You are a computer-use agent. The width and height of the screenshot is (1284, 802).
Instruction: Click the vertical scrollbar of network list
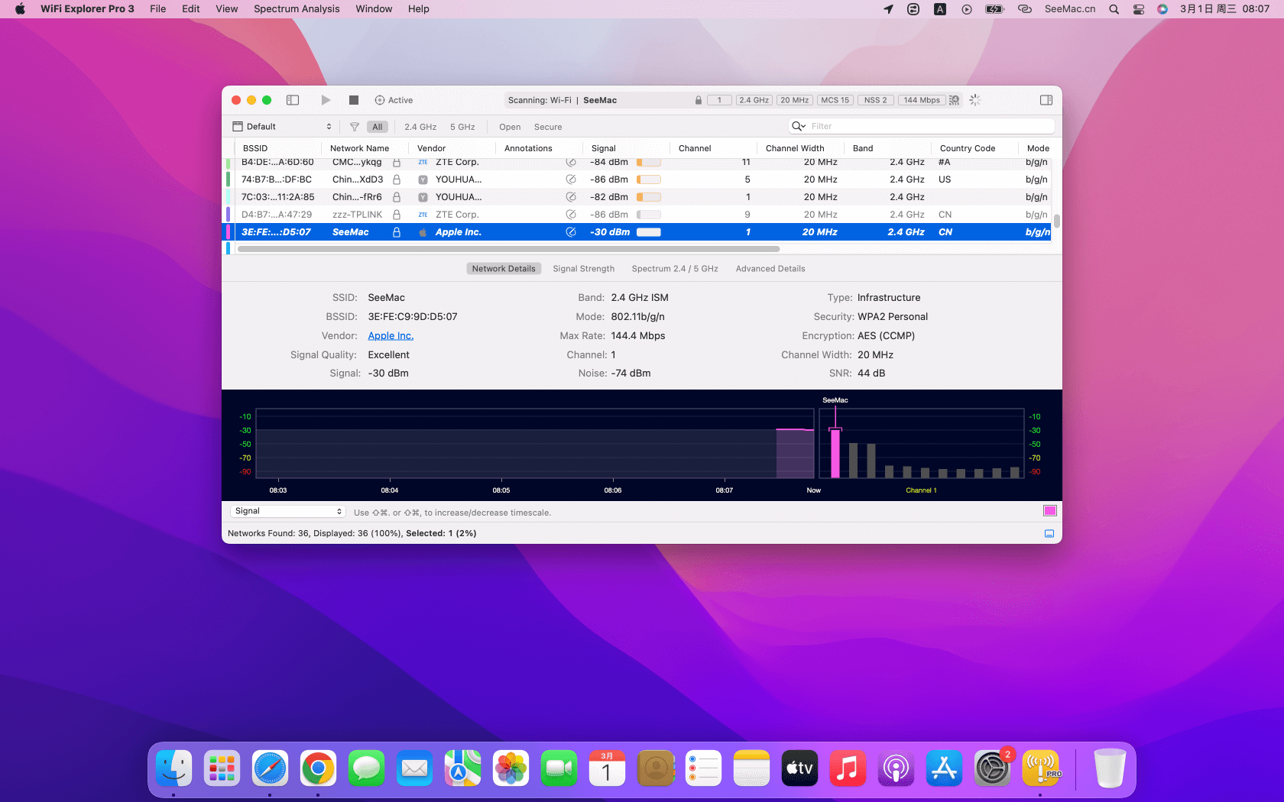pyautogui.click(x=1057, y=221)
